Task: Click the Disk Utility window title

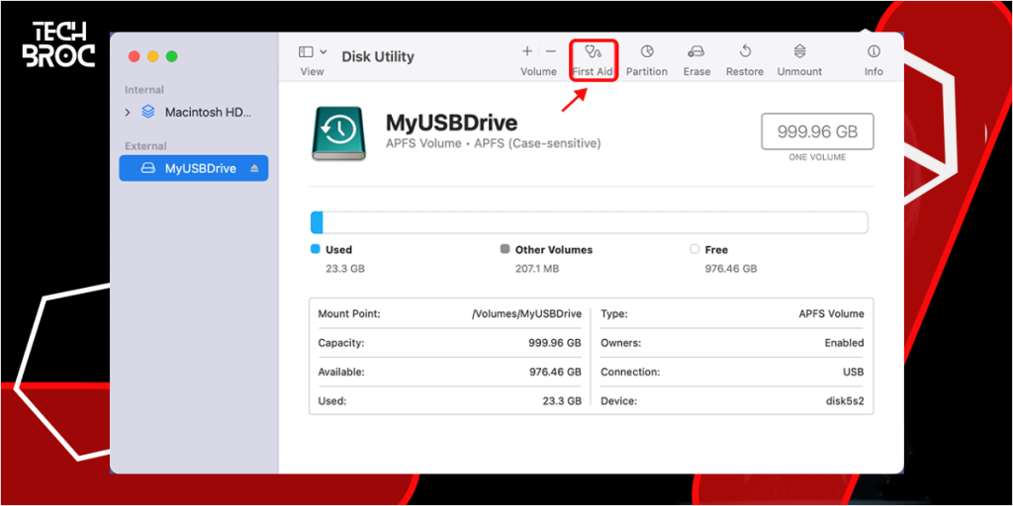Action: 378,56
